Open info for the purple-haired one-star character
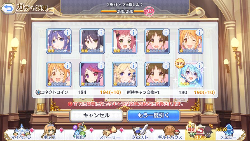Image resolution: width=250 pixels, height=141 pixels. [101, 65]
